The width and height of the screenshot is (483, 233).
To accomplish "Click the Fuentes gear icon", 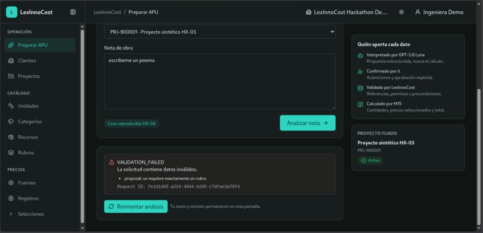I will tap(11, 183).
